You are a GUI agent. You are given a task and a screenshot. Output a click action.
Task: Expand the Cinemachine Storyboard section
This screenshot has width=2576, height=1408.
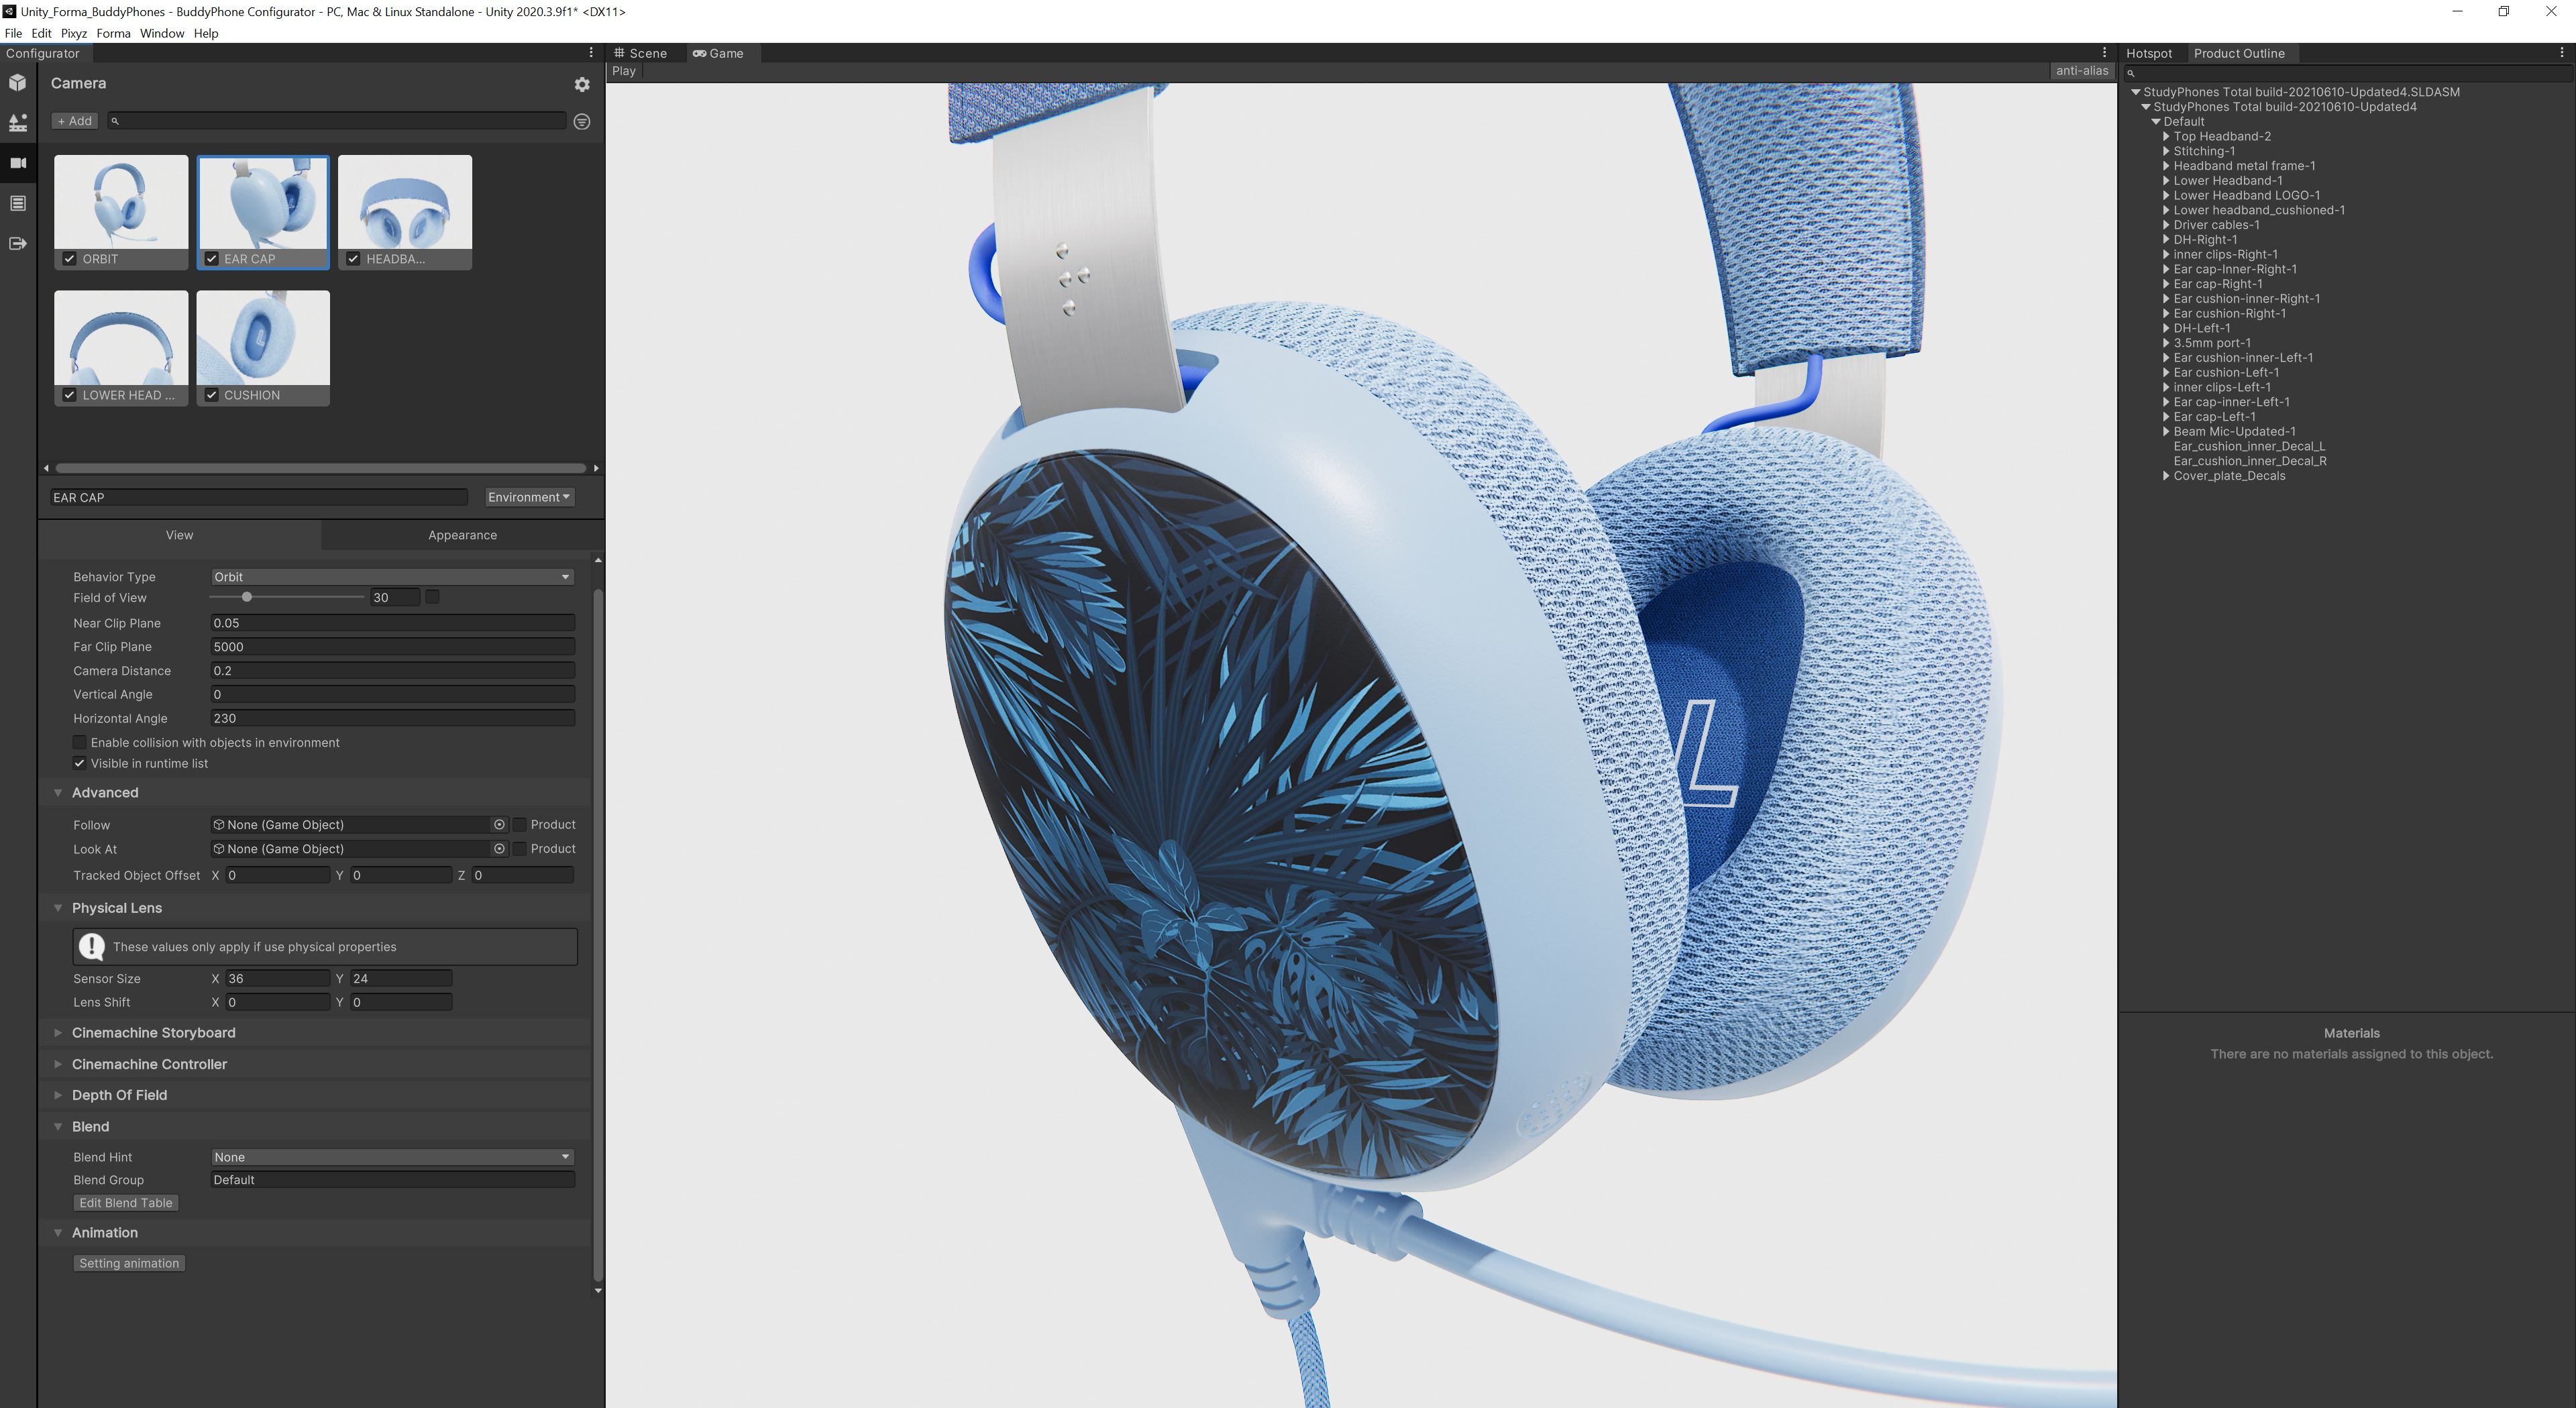[x=58, y=1033]
